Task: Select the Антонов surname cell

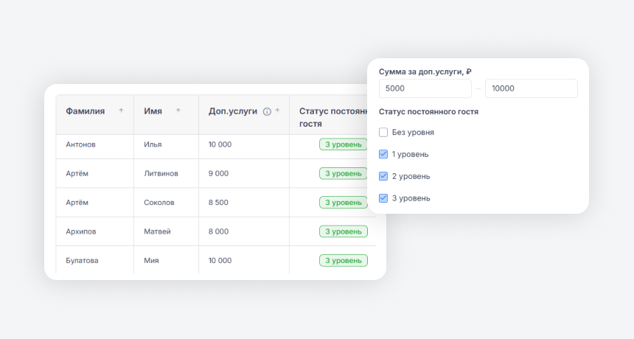Action: point(81,144)
